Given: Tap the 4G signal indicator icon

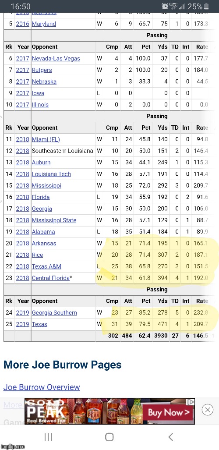Looking at the screenshot, I should coord(173,6).
